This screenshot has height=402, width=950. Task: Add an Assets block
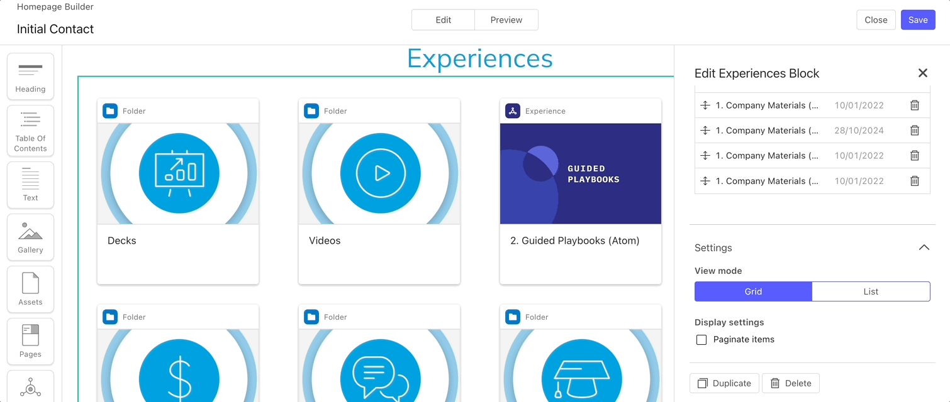(x=30, y=289)
